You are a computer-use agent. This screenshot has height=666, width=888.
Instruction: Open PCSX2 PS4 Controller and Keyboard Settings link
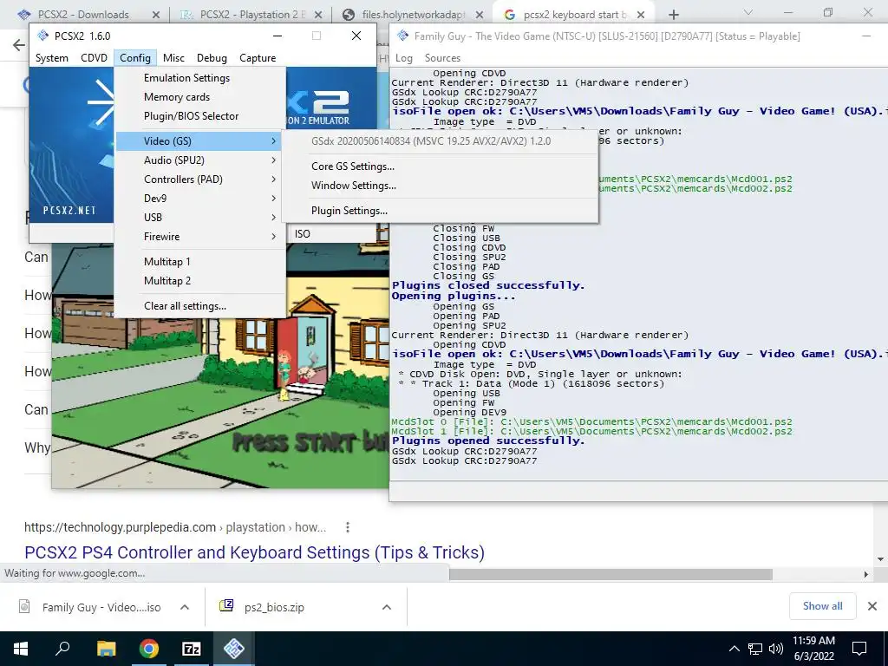(254, 552)
